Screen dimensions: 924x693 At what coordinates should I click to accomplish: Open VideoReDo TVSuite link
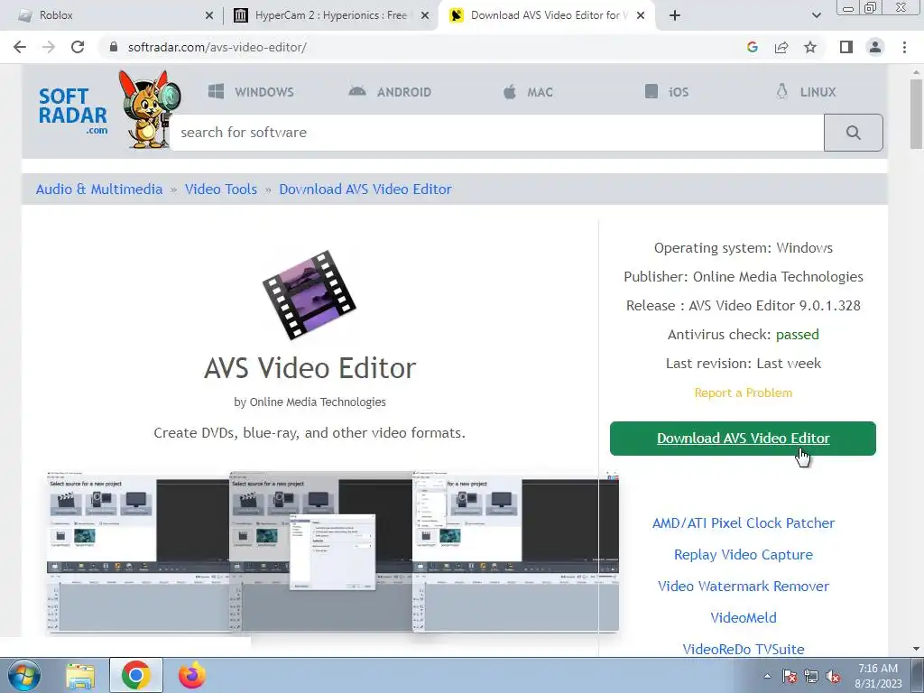pyautogui.click(x=744, y=650)
